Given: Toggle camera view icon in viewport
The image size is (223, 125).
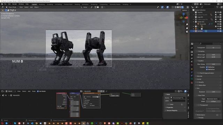Looking at the screenshot, I should [x=187, y=32].
